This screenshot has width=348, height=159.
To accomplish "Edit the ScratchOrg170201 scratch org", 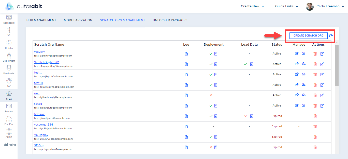I will 322,64.
